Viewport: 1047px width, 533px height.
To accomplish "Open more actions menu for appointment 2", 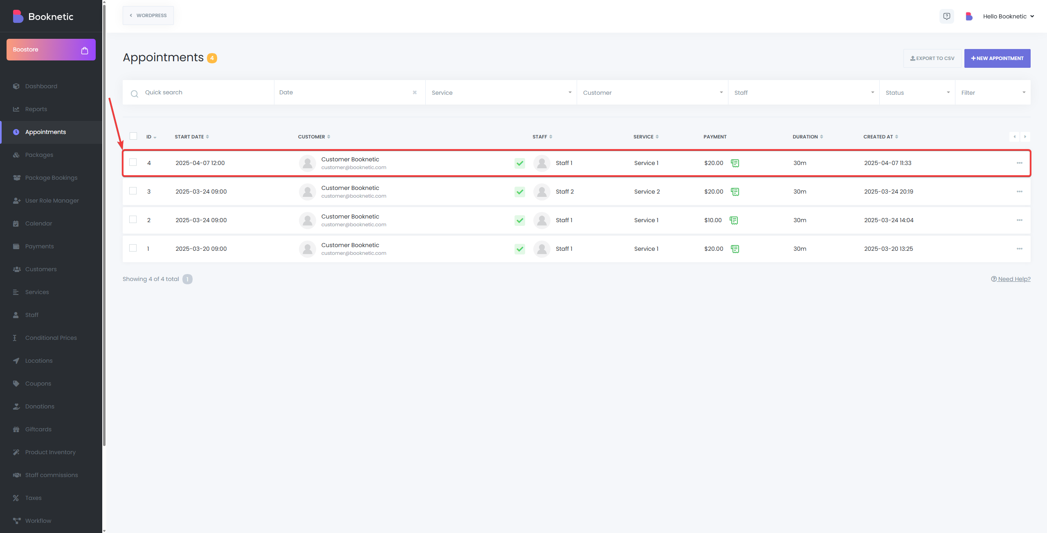I will [x=1019, y=220].
